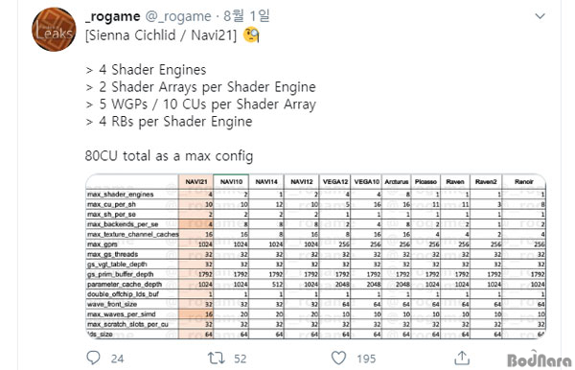575x370 pixels.
Task: Click the 52 retweet count
Action: [241, 358]
